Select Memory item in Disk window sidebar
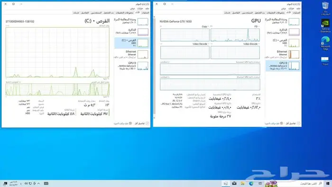This screenshot has height=187, width=332. tap(132, 32)
